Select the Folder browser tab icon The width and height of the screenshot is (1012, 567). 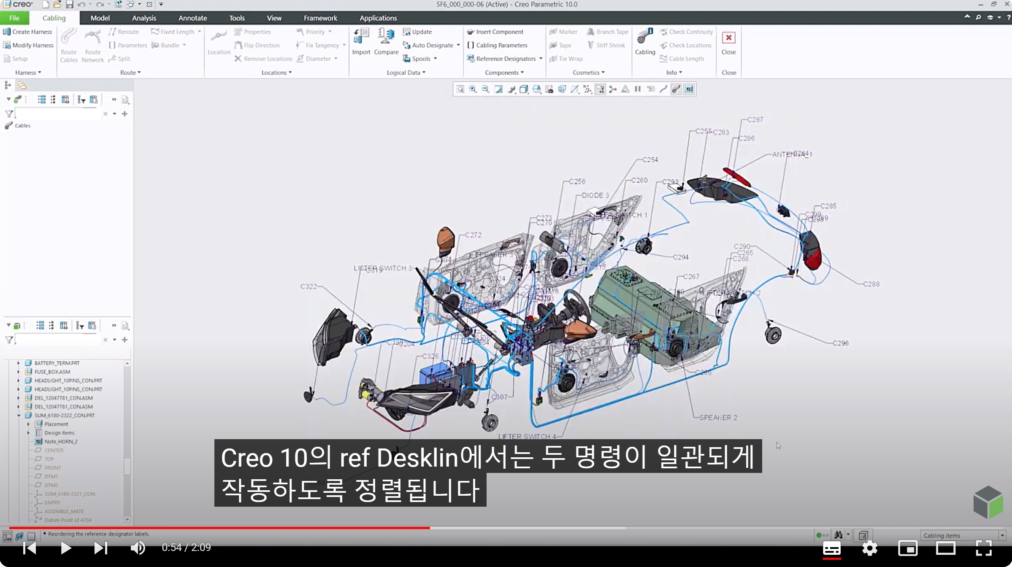click(22, 85)
